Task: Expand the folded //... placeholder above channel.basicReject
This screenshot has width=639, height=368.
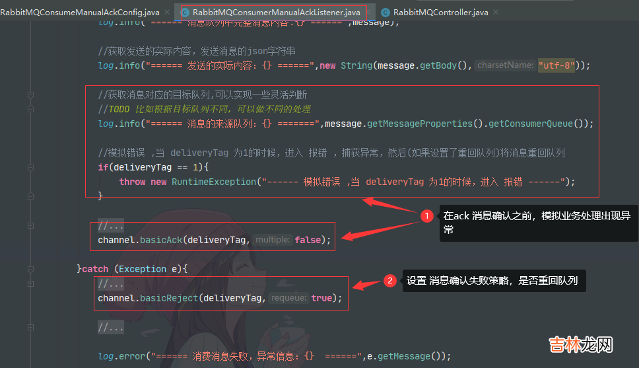Action: (110, 283)
